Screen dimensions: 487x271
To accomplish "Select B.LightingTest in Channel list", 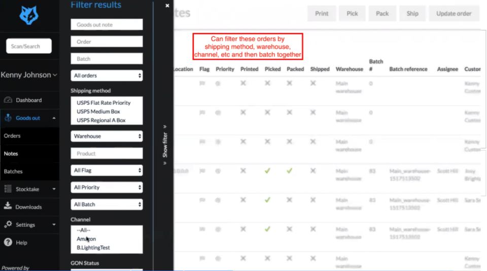I will 93,247.
